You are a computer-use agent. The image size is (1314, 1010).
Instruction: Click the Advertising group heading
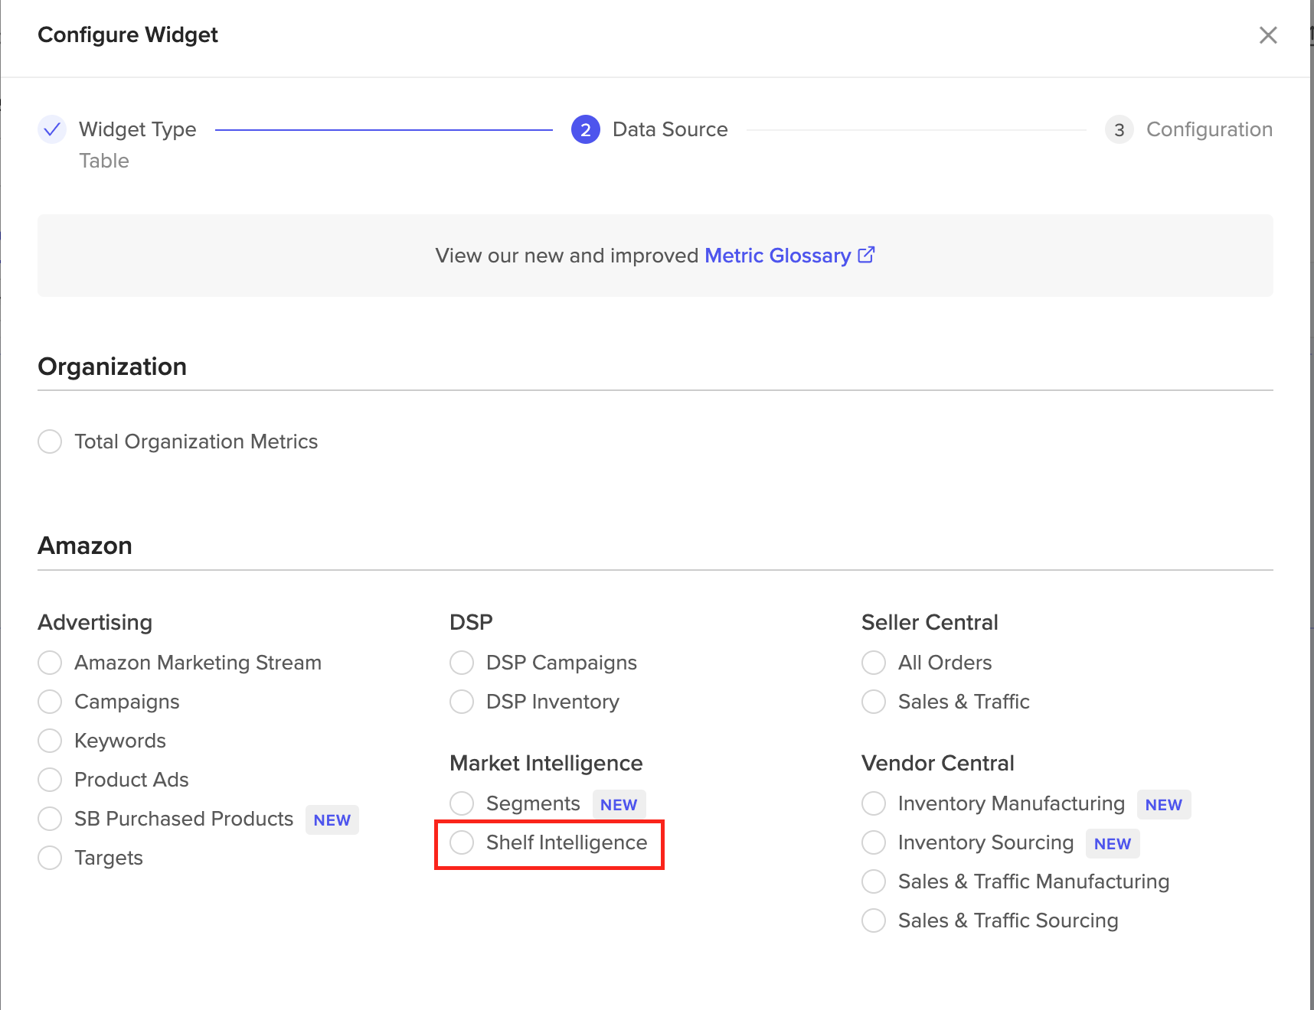pos(95,622)
